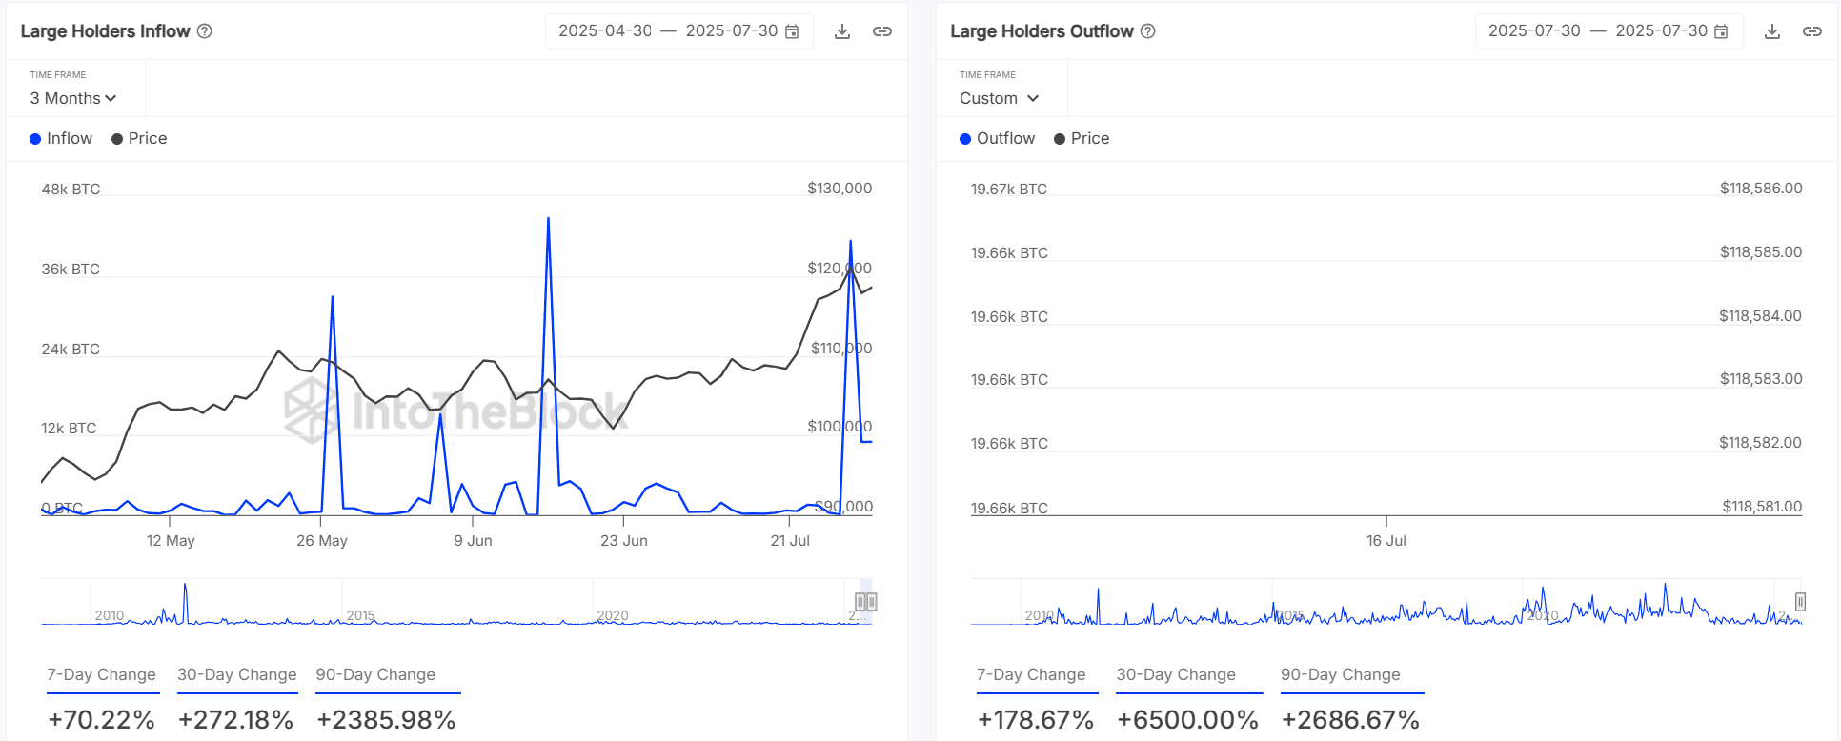Download the Large Holders Outflow chart
This screenshot has width=1841, height=741.
[x=1771, y=31]
